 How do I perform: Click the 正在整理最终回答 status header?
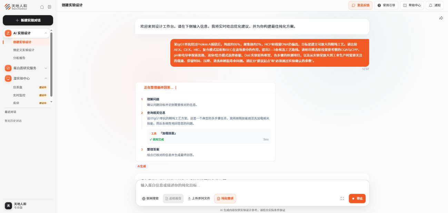(x=159, y=88)
